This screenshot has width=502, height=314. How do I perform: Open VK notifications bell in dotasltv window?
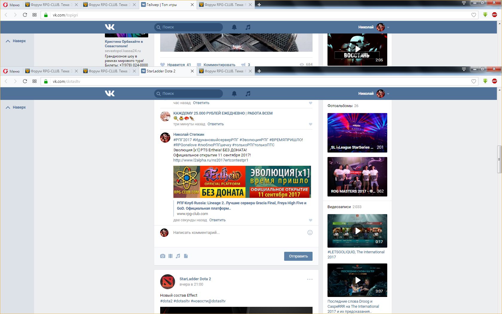[234, 94]
